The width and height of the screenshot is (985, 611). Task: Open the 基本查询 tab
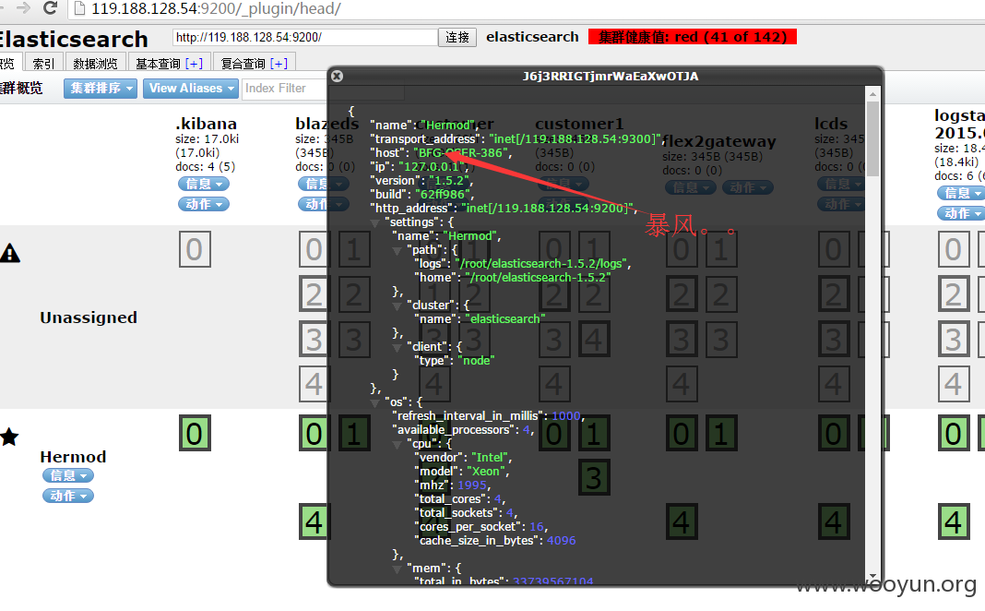pyautogui.click(x=158, y=64)
